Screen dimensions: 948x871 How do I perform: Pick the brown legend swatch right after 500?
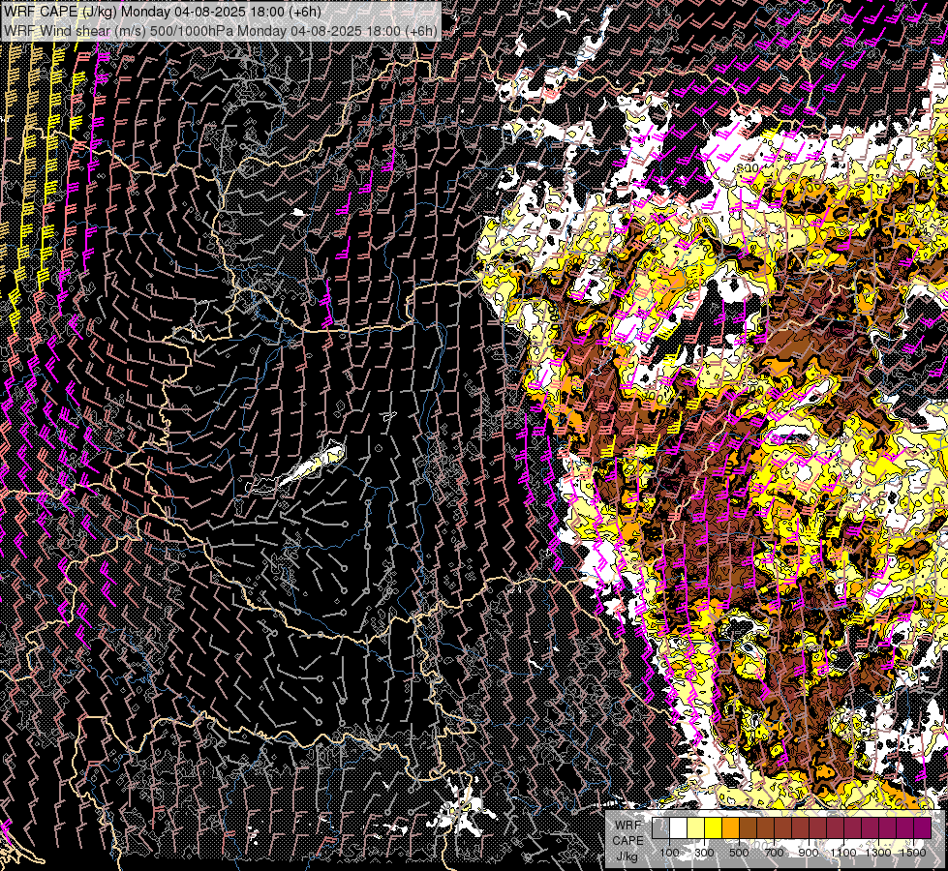(748, 827)
